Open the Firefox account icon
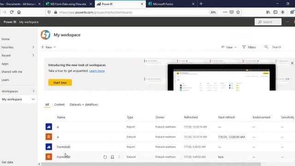The width and height of the screenshot is (295, 166). point(283,12)
